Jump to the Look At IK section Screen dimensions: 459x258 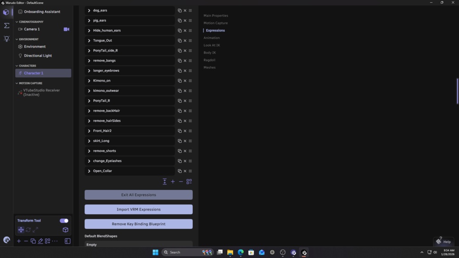click(212, 45)
